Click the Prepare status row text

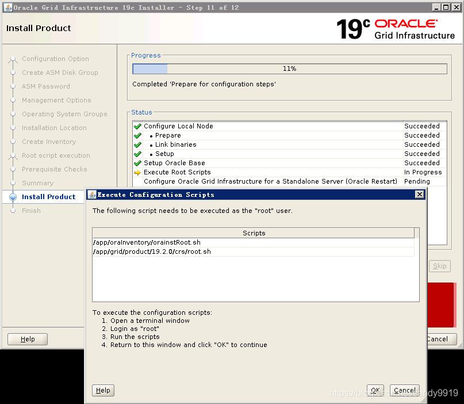pos(168,135)
